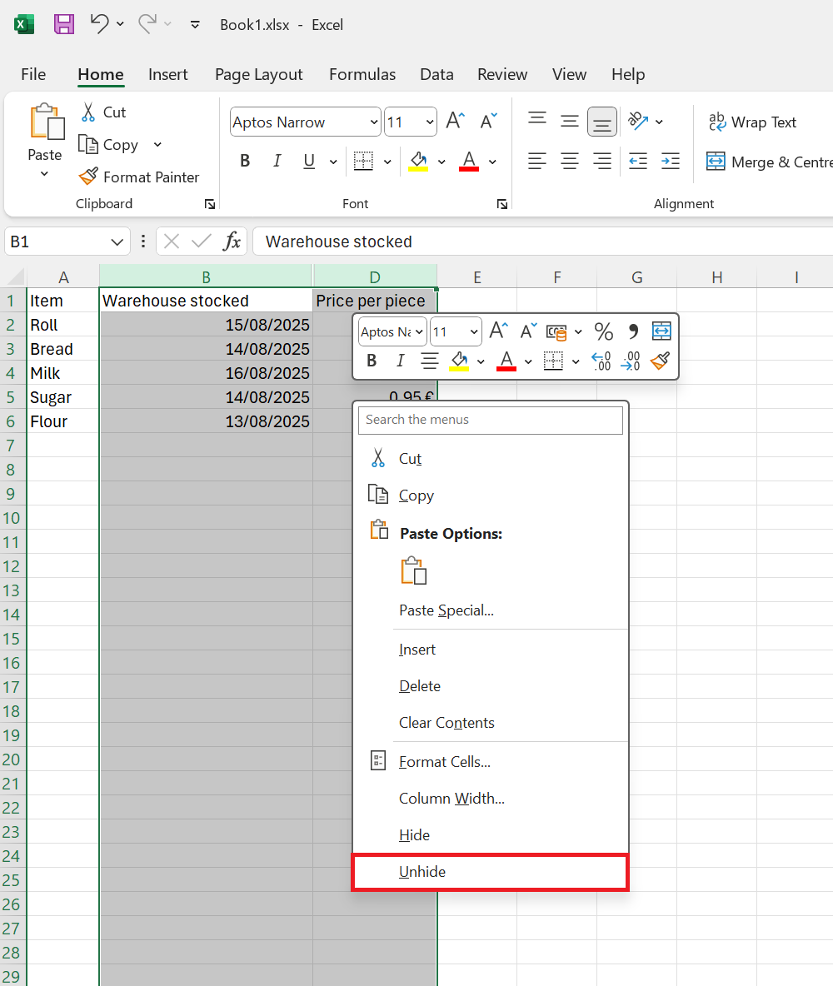Select Hide in the context menu

(490, 835)
